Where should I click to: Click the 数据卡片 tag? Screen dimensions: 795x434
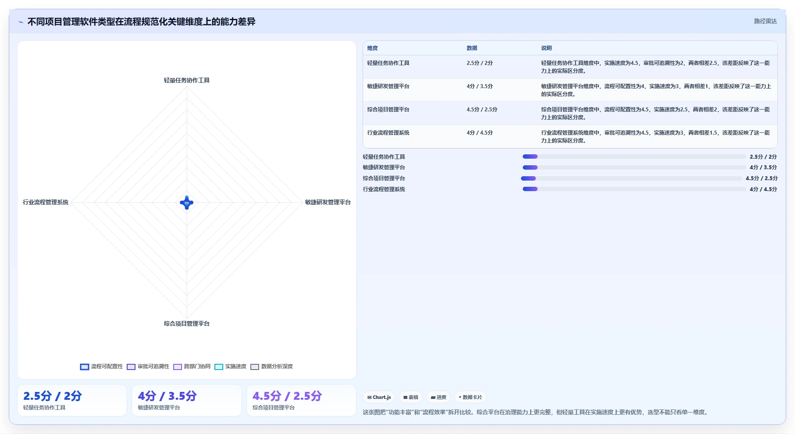[470, 397]
